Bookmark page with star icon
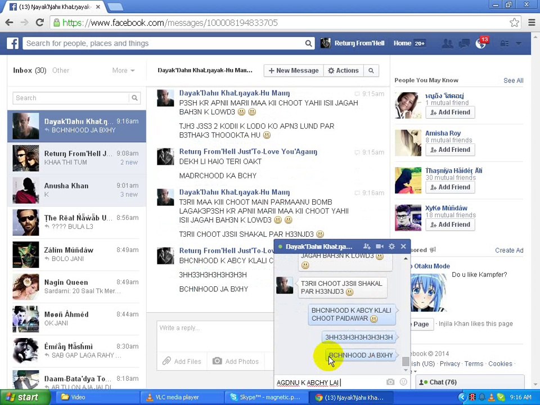Image resolution: width=540 pixels, height=405 pixels. tap(514, 22)
